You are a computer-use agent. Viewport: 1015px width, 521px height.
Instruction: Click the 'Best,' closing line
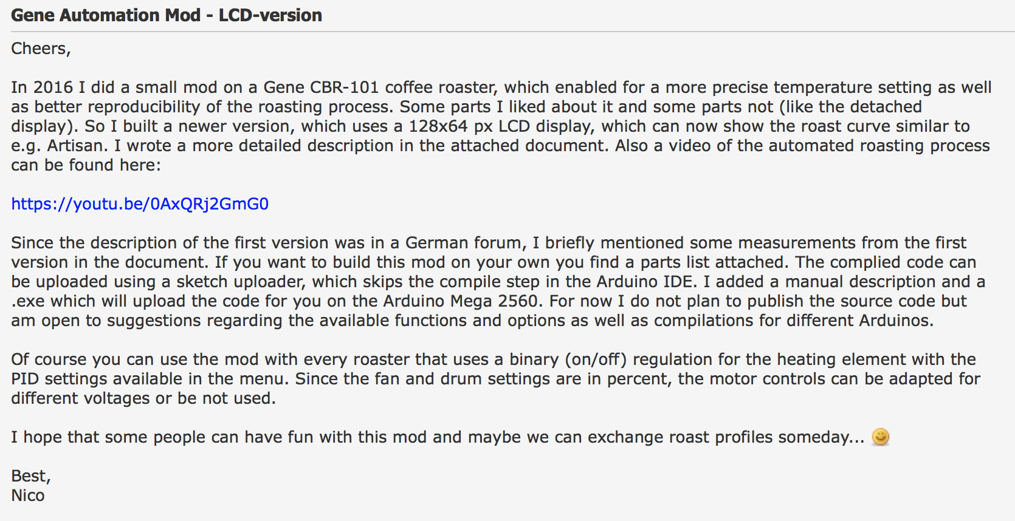30,476
